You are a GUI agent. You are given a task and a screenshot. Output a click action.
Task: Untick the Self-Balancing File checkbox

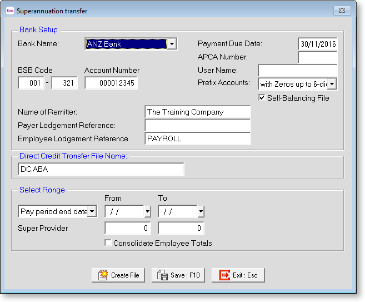click(262, 98)
